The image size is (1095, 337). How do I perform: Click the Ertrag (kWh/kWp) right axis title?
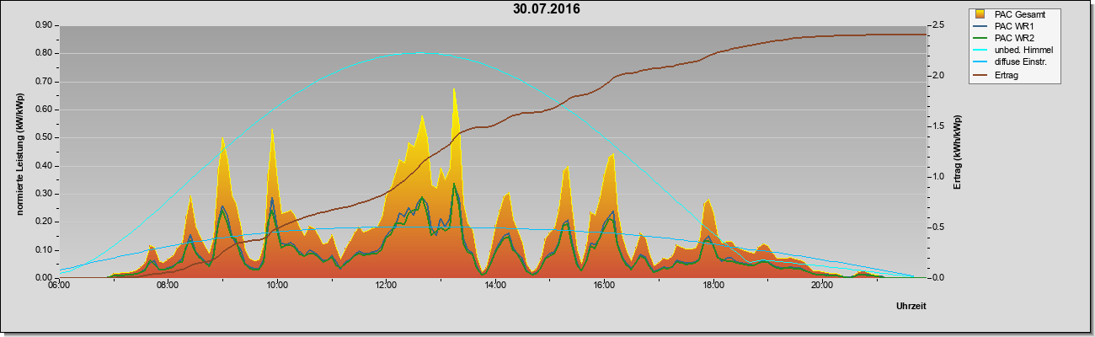[x=958, y=152]
